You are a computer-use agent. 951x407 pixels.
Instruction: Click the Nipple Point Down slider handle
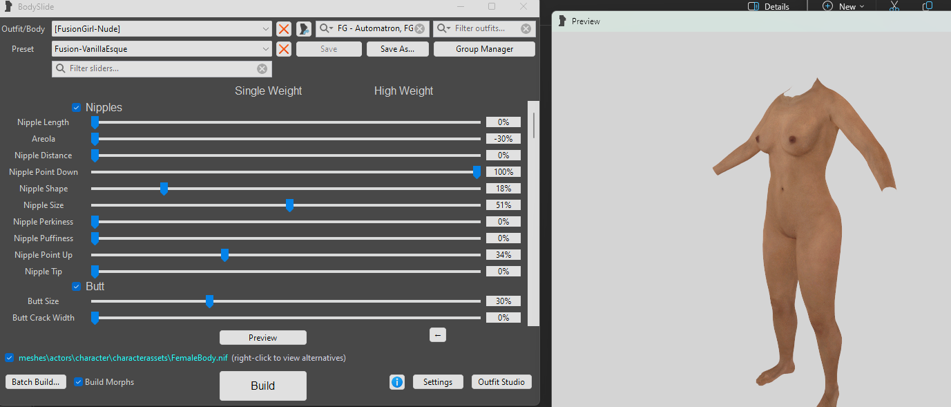(x=477, y=172)
